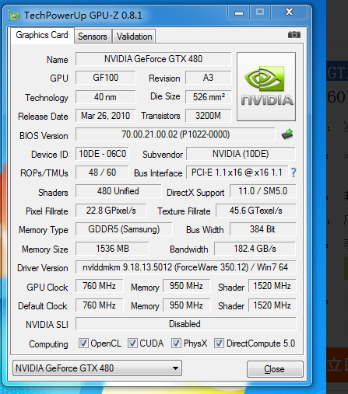Toggle the OpenCL checkbox
This screenshot has width=348, height=394.
click(x=83, y=343)
